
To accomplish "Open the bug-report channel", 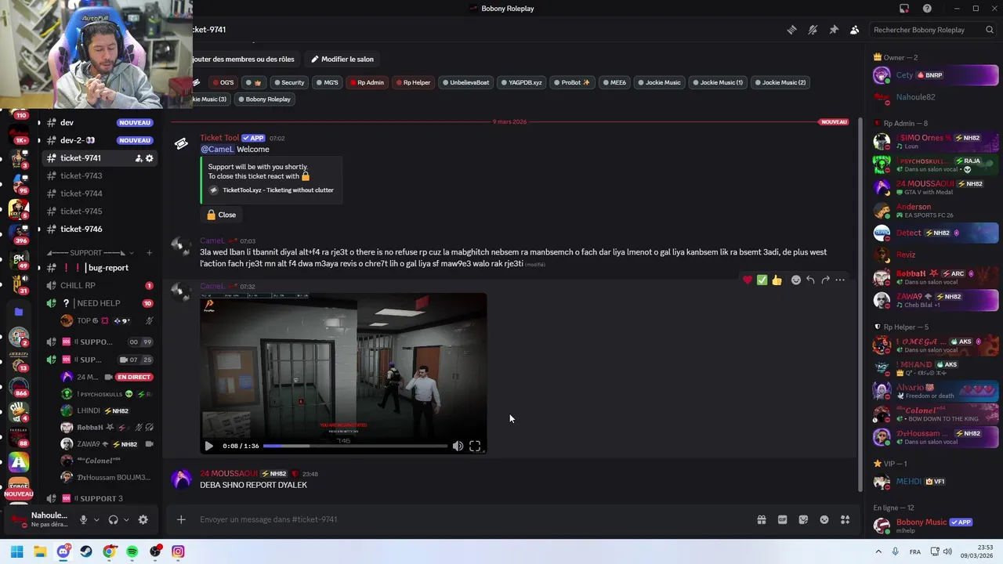I will click(x=100, y=268).
